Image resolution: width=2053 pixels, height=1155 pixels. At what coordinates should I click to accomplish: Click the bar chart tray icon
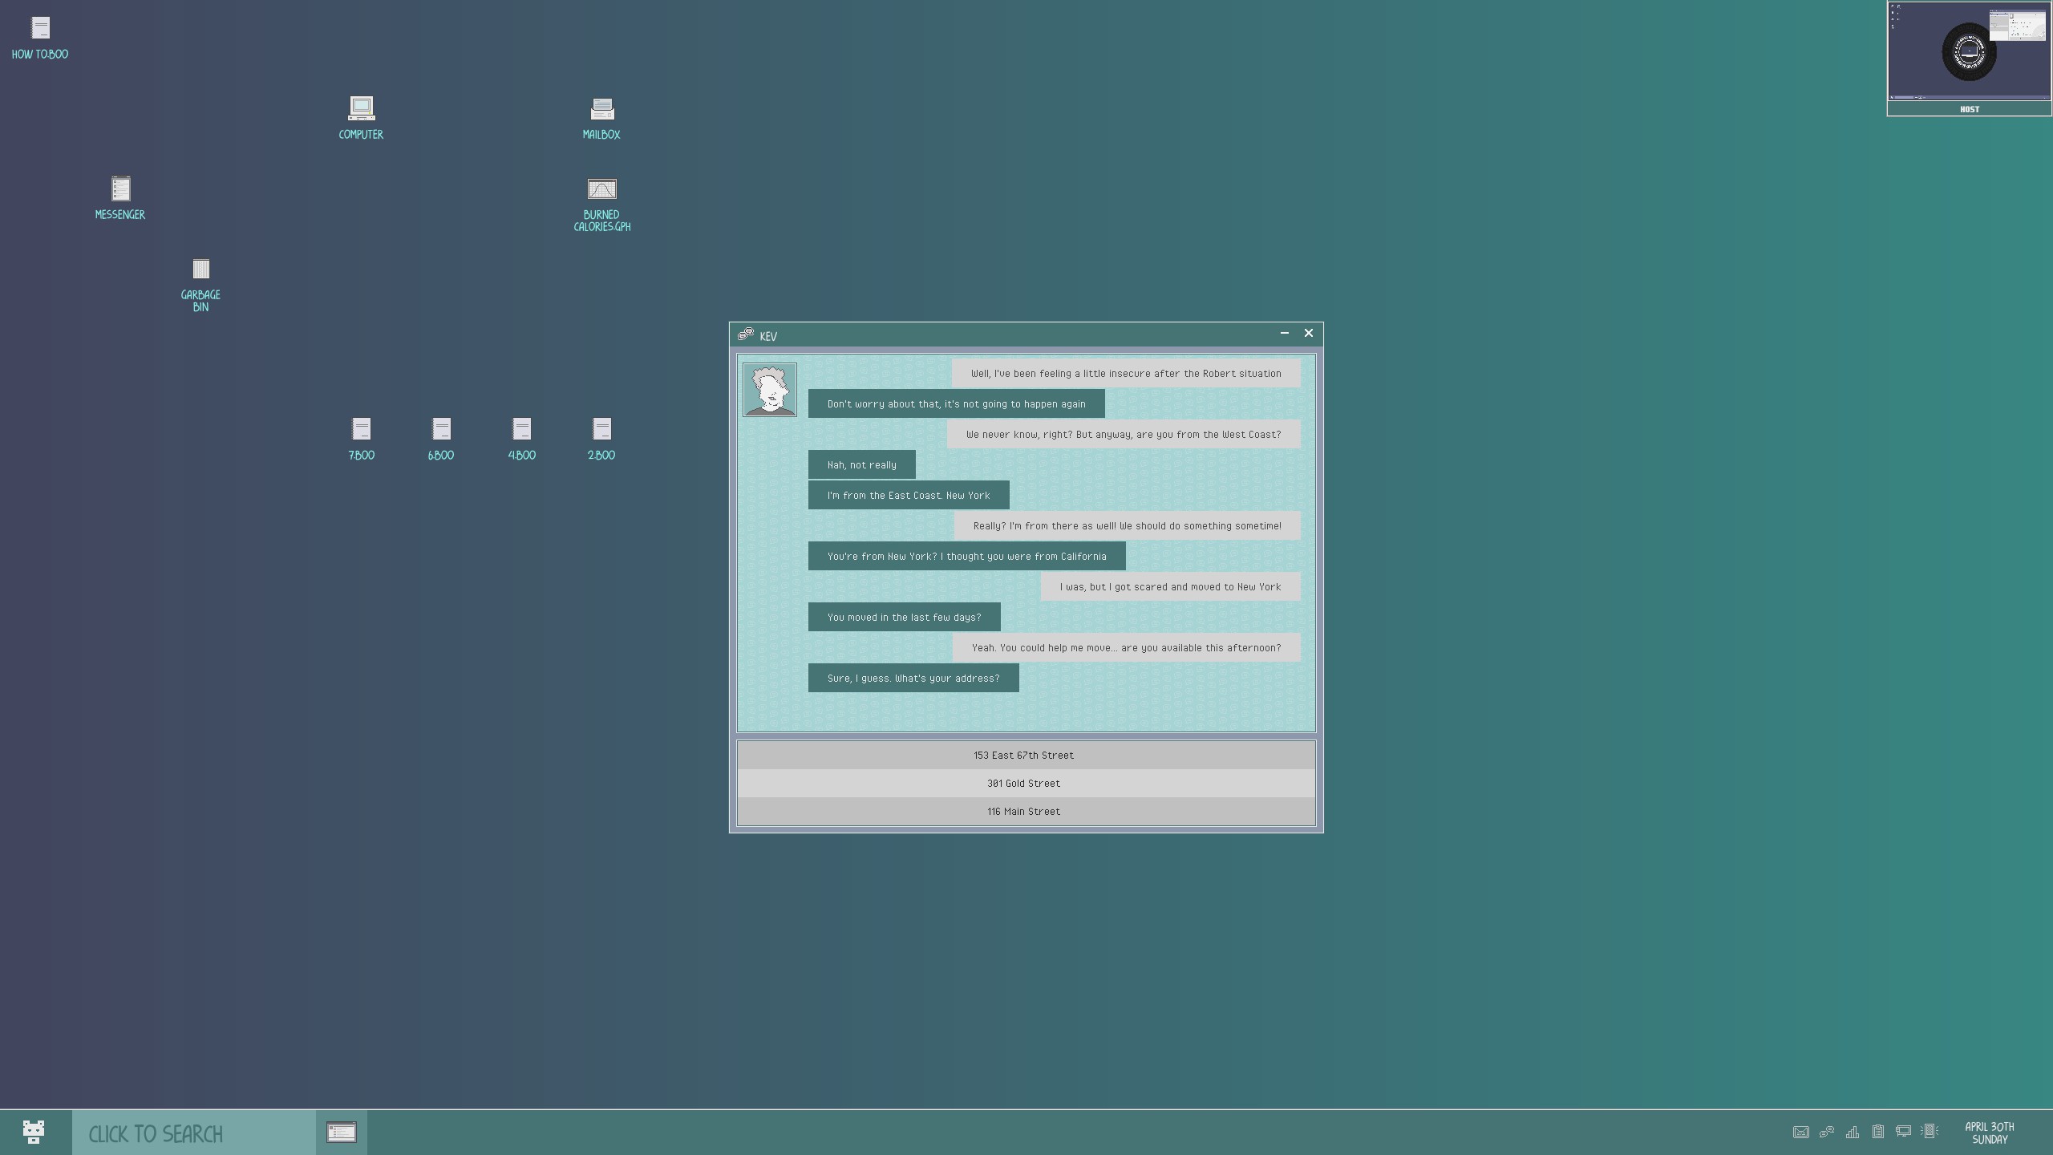(x=1852, y=1132)
